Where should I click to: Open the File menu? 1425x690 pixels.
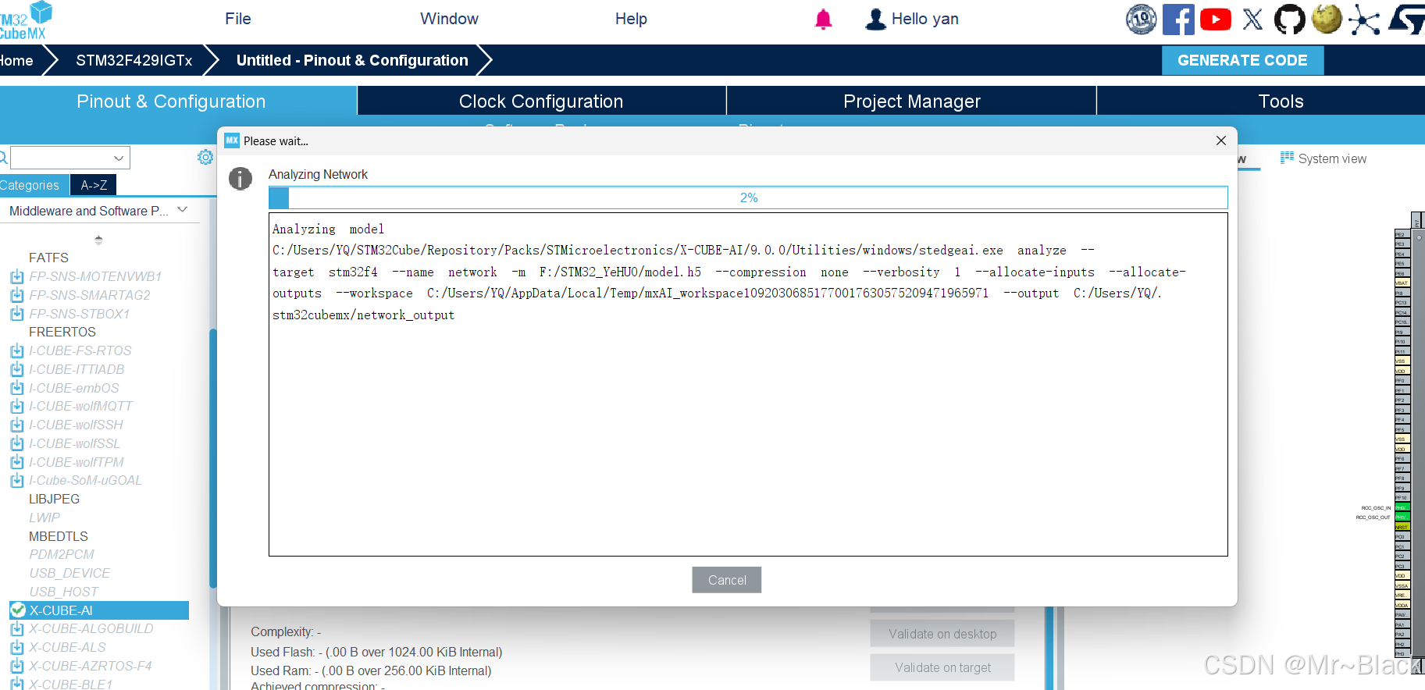[238, 19]
